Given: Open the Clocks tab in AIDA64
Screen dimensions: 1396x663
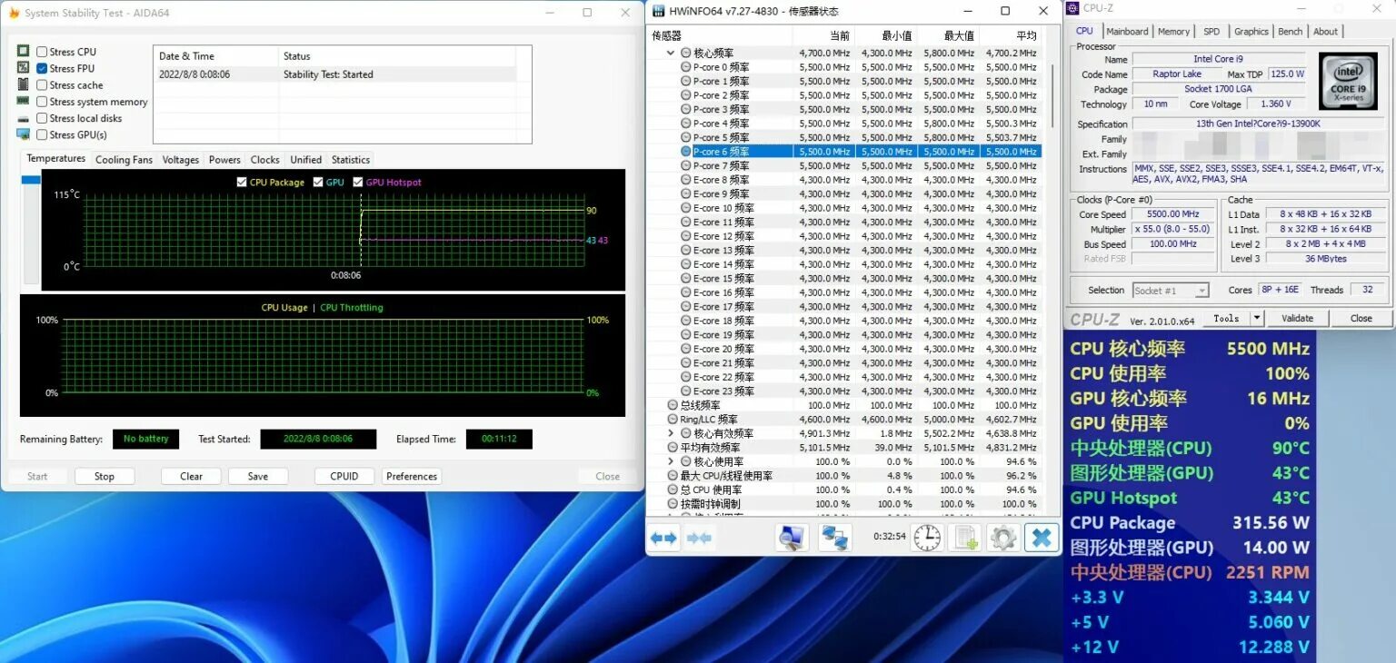Looking at the screenshot, I should pos(265,160).
